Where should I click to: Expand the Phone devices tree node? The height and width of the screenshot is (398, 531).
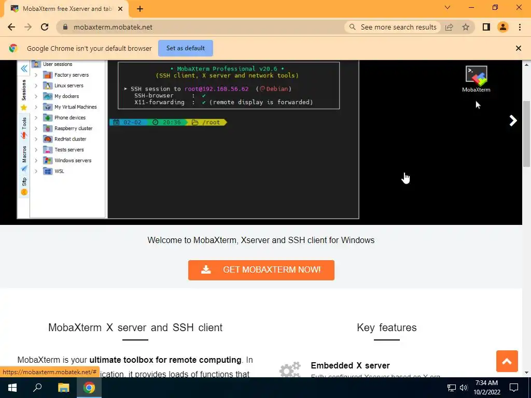tap(36, 118)
